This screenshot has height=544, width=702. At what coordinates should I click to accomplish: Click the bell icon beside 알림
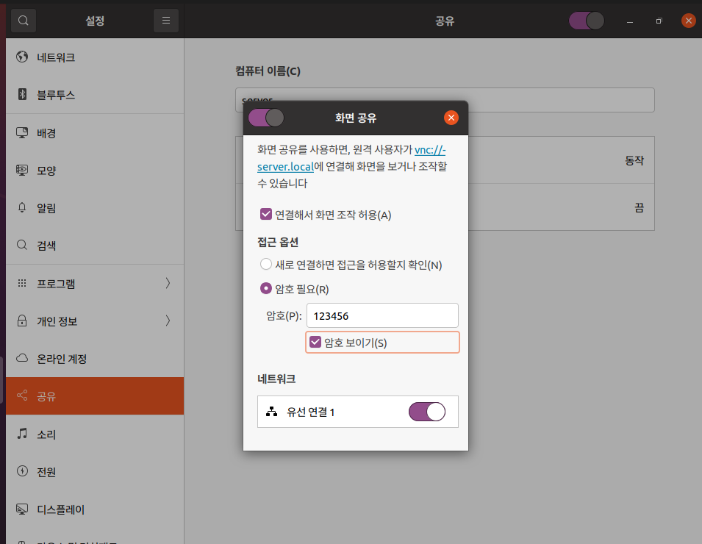click(x=22, y=207)
